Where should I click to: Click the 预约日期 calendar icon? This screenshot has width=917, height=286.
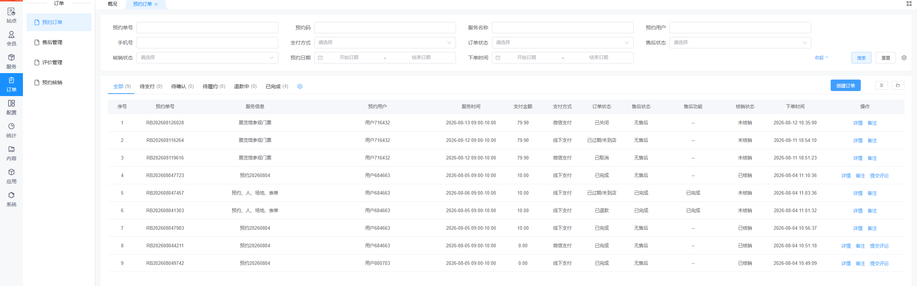(320, 58)
